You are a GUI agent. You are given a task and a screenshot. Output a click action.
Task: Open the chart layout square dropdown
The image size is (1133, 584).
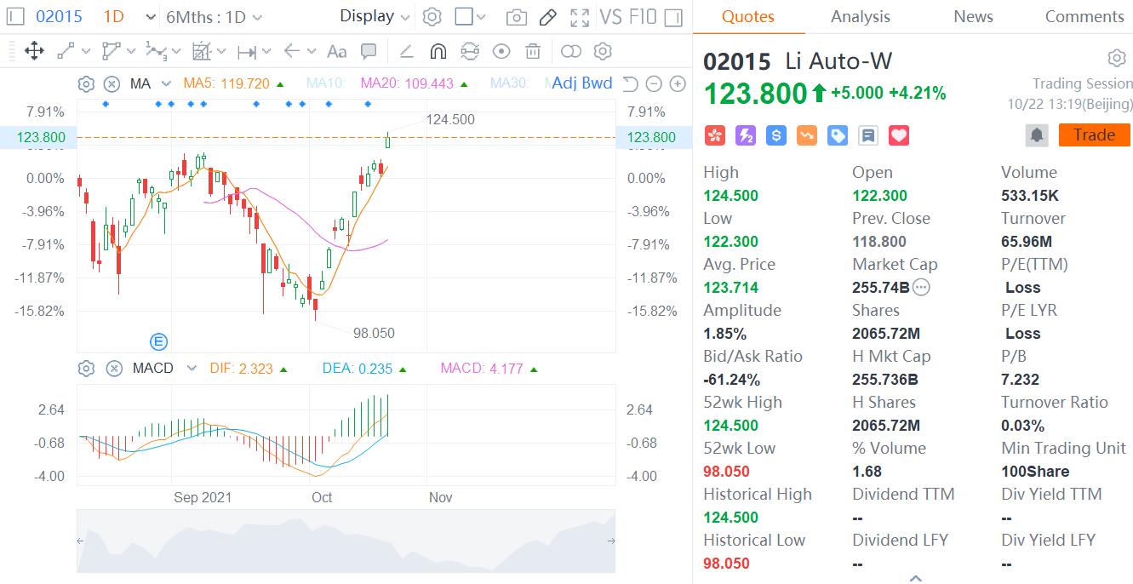point(470,16)
